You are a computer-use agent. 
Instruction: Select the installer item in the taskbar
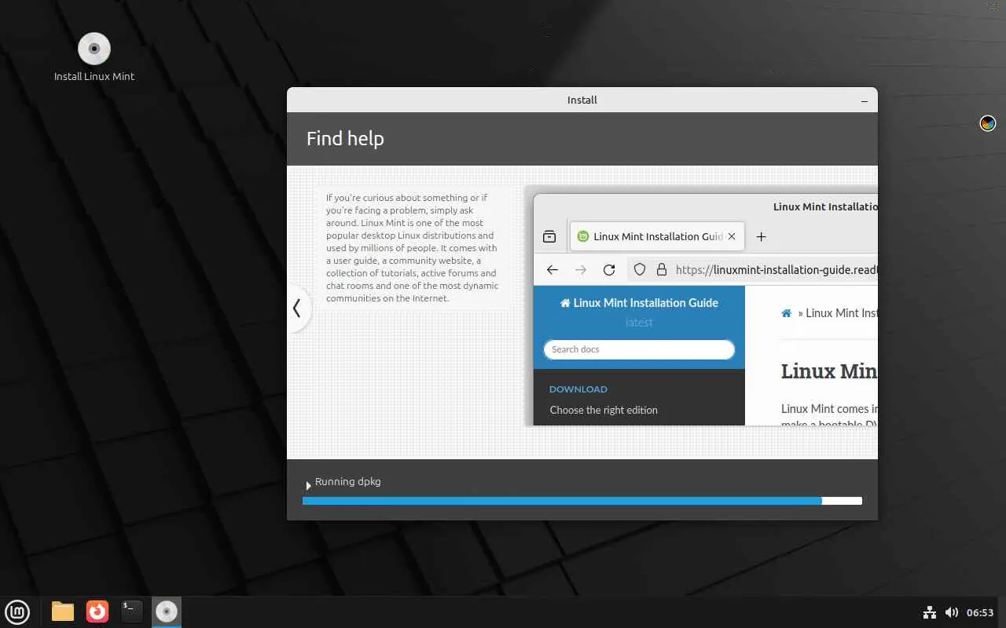(x=167, y=612)
